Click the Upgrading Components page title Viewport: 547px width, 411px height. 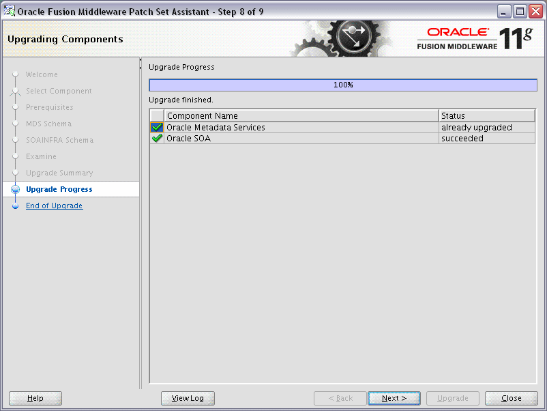click(x=65, y=39)
